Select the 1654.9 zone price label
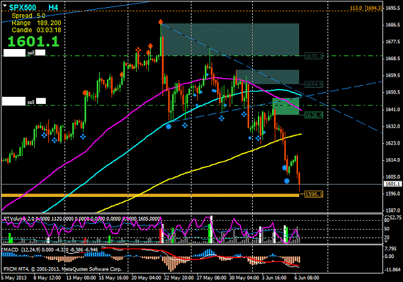Viewport: 403px width, 282px height. (313, 85)
